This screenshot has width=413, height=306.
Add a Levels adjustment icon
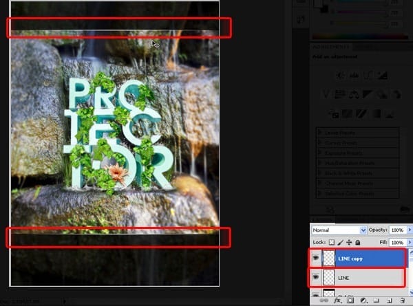(x=354, y=76)
